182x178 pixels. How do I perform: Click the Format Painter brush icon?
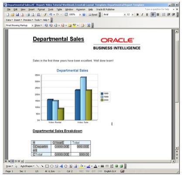pos(45,14)
